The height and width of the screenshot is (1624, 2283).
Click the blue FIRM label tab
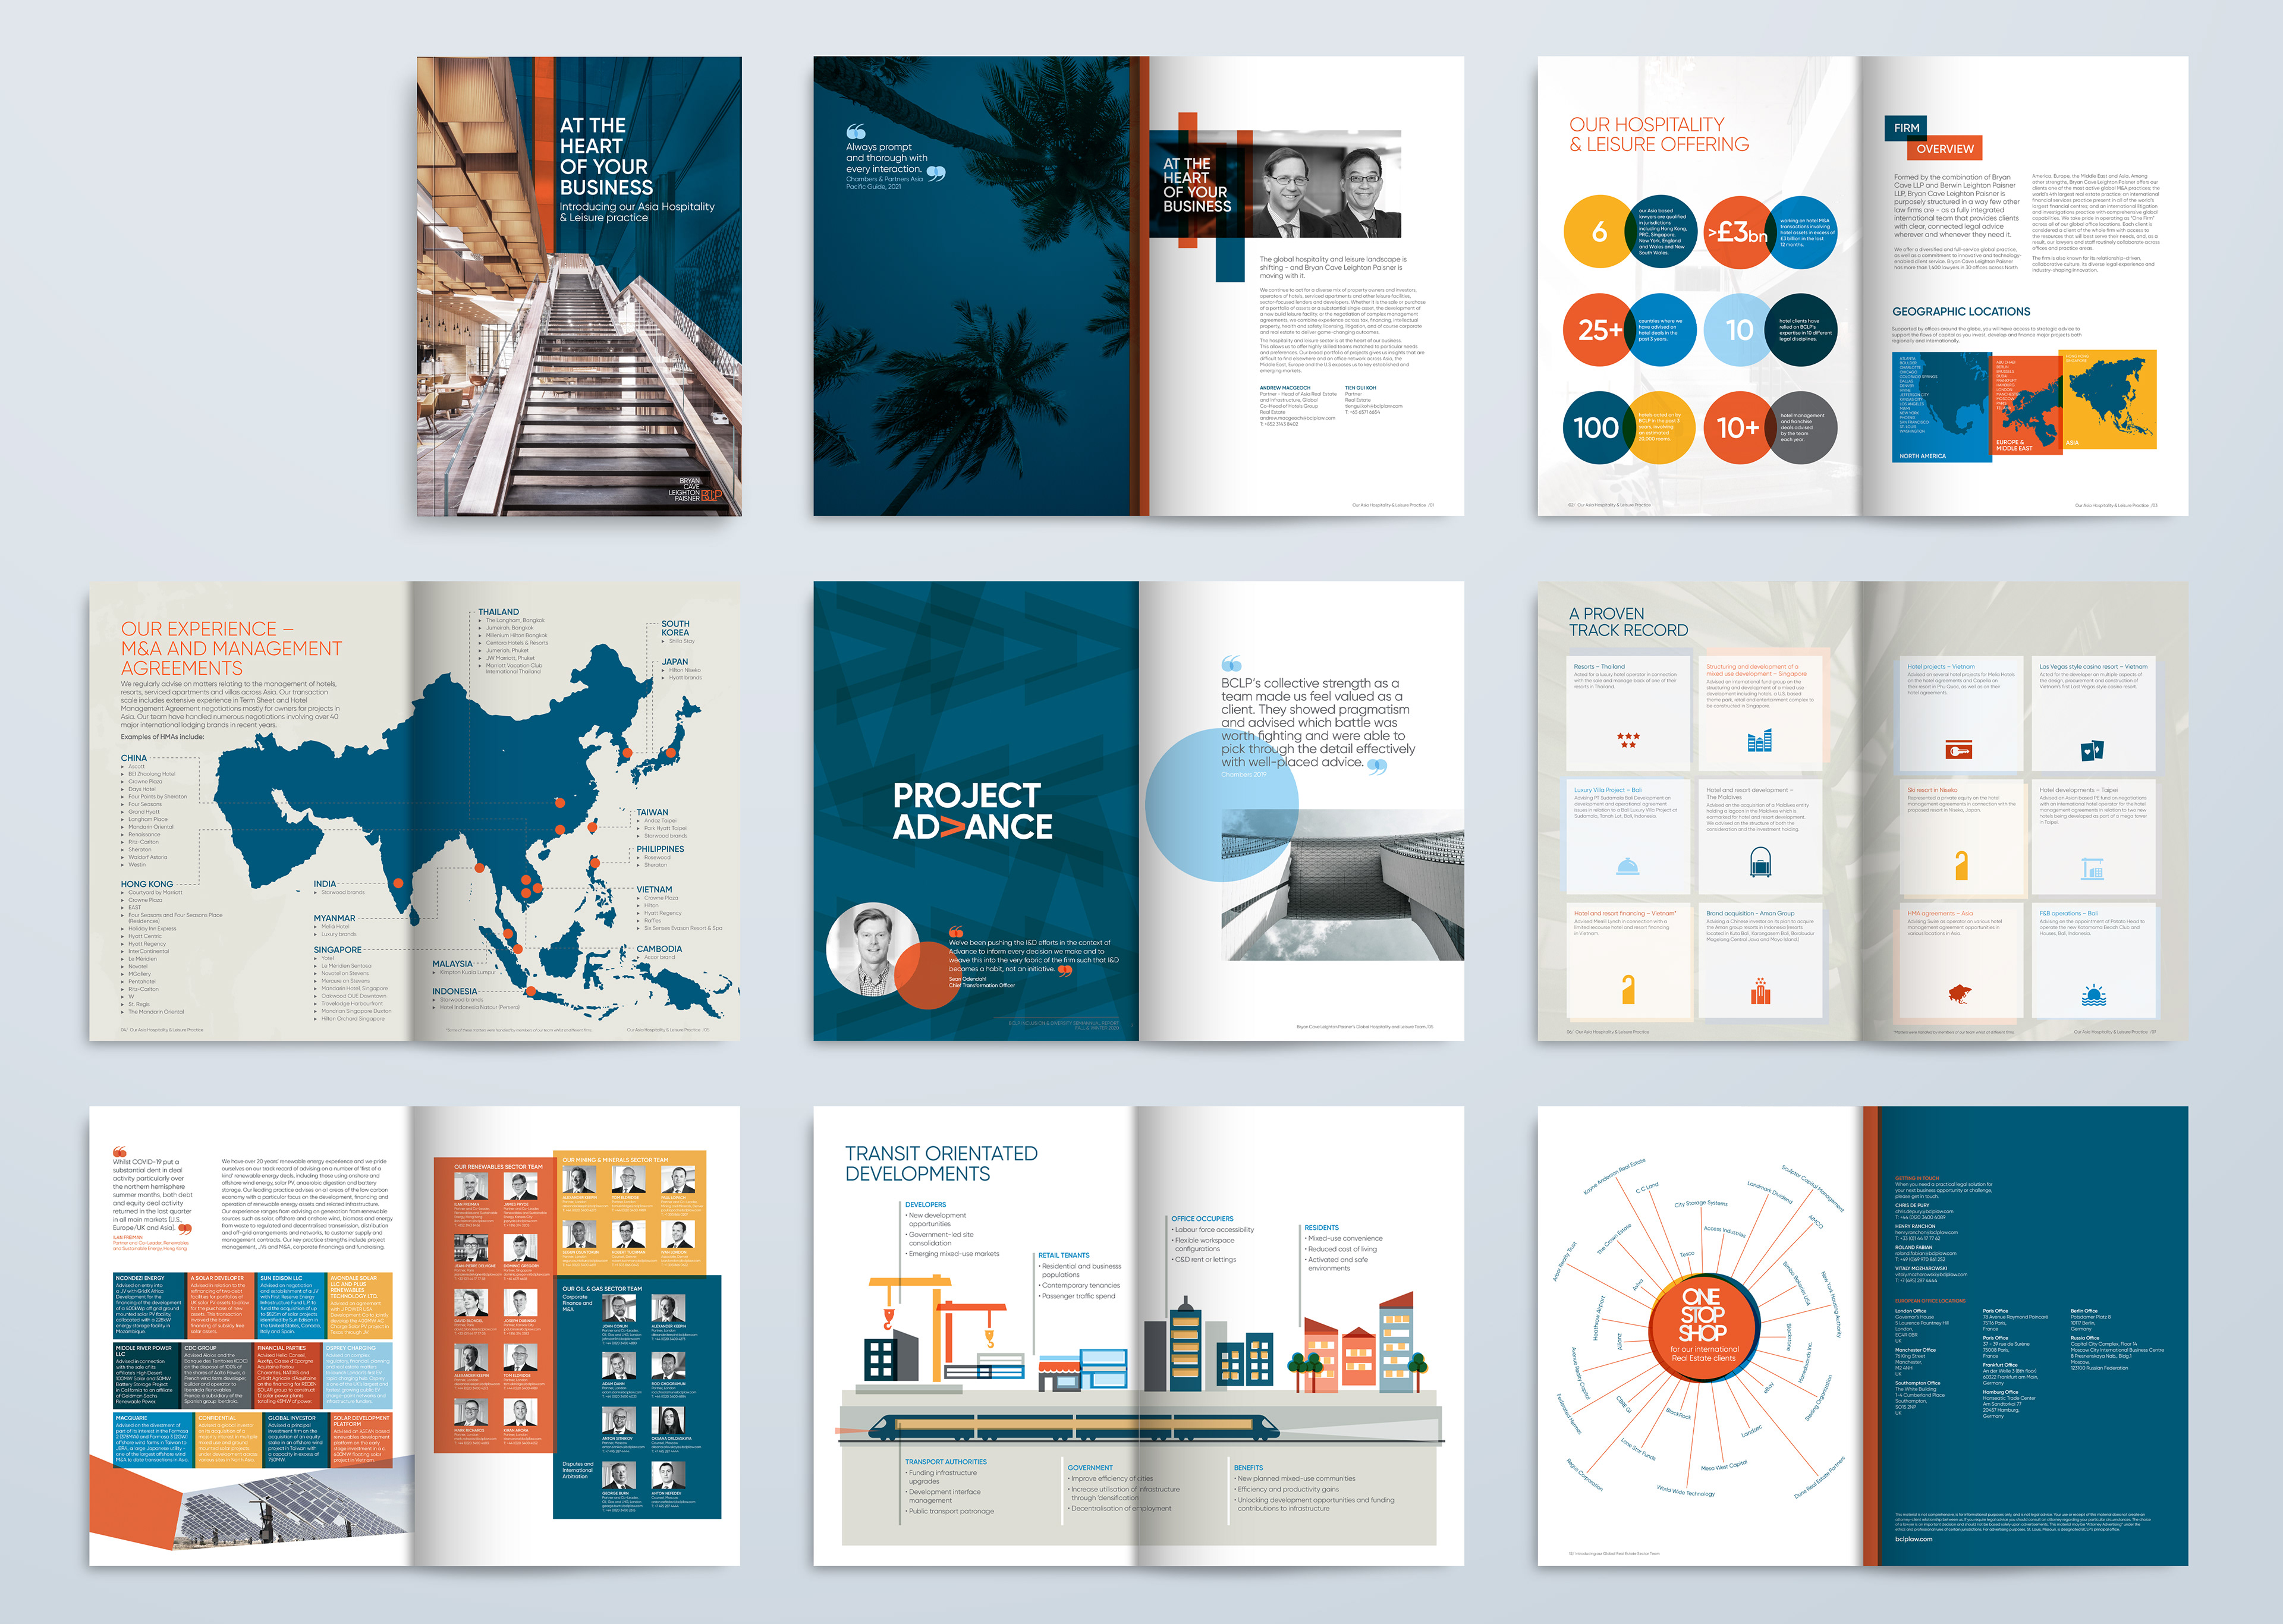tap(1906, 128)
